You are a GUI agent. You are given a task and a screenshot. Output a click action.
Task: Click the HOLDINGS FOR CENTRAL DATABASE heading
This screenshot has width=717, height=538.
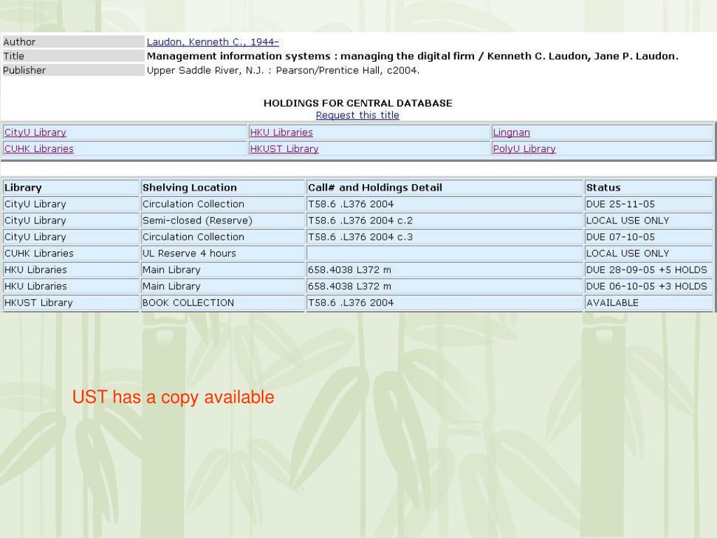(x=358, y=103)
